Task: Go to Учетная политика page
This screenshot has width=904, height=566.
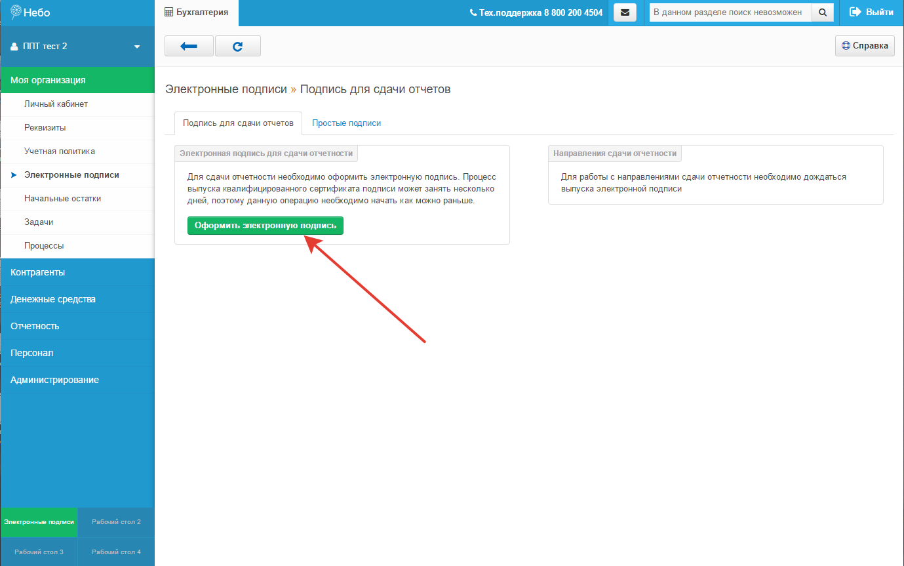Action: click(60, 152)
